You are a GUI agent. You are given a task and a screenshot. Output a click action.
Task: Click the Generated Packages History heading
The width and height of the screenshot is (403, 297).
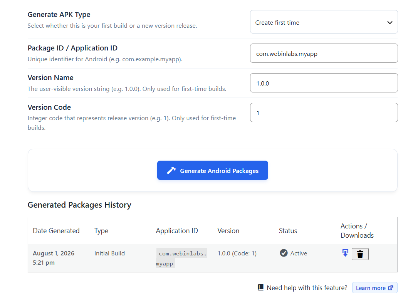(79, 205)
